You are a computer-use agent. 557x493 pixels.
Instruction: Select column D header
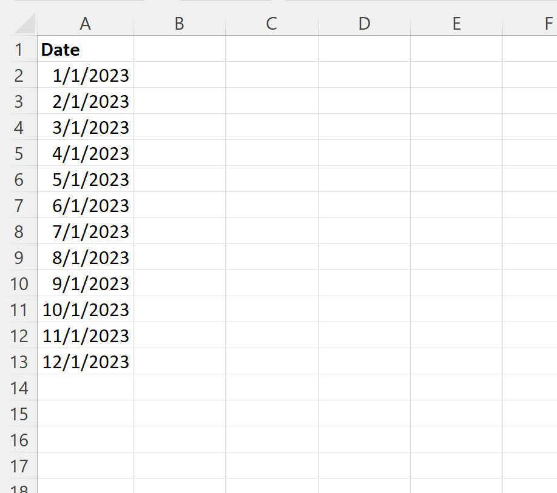click(x=363, y=24)
